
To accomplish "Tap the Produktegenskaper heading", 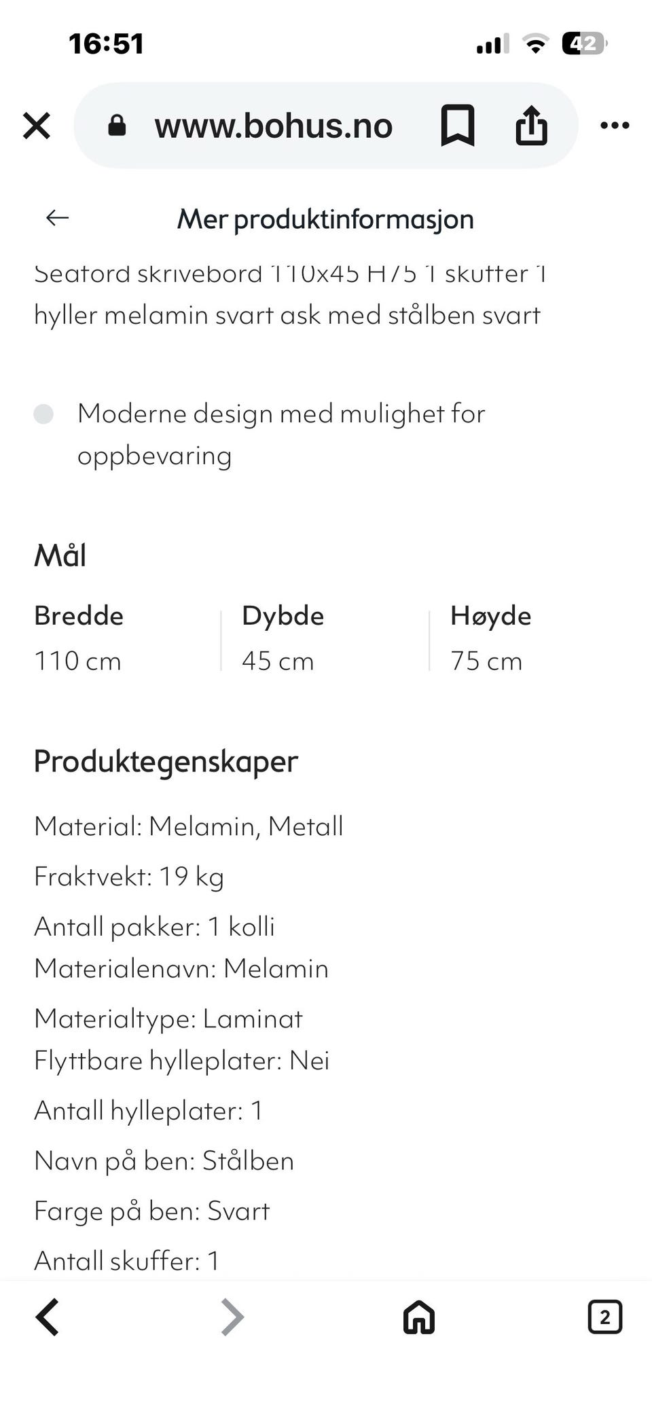I will point(166,761).
